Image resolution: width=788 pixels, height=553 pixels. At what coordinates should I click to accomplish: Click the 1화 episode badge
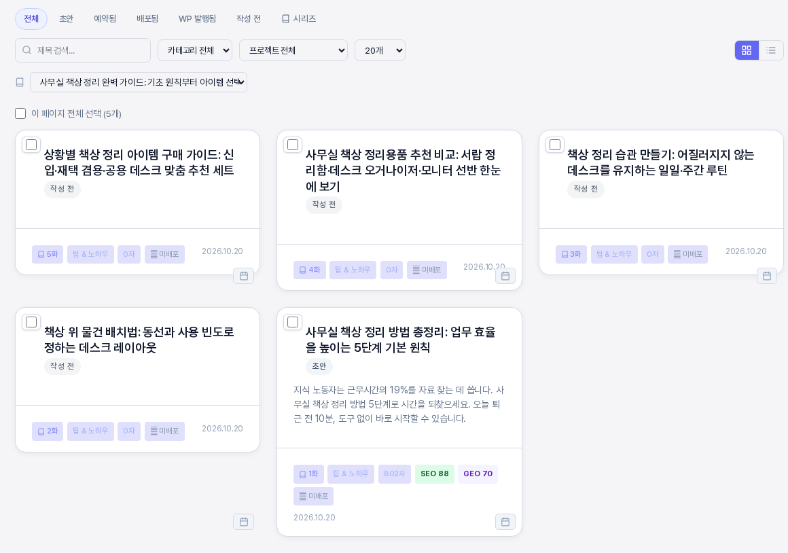[x=308, y=474]
